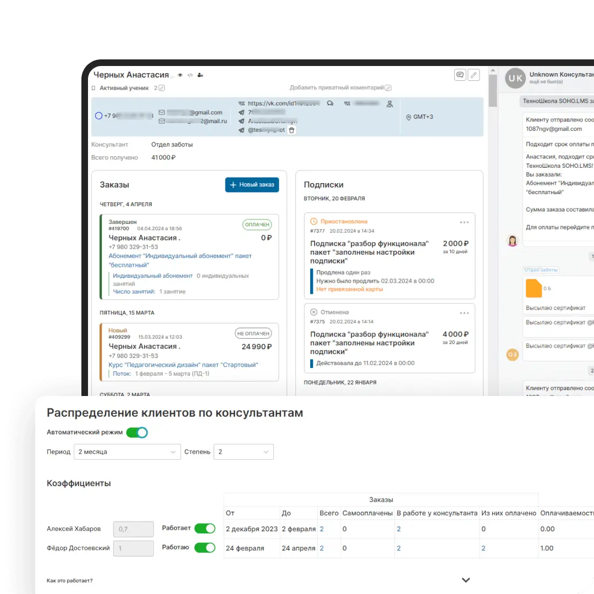
Task: Delete the Telegram contact with the trash icon
Action: click(291, 130)
